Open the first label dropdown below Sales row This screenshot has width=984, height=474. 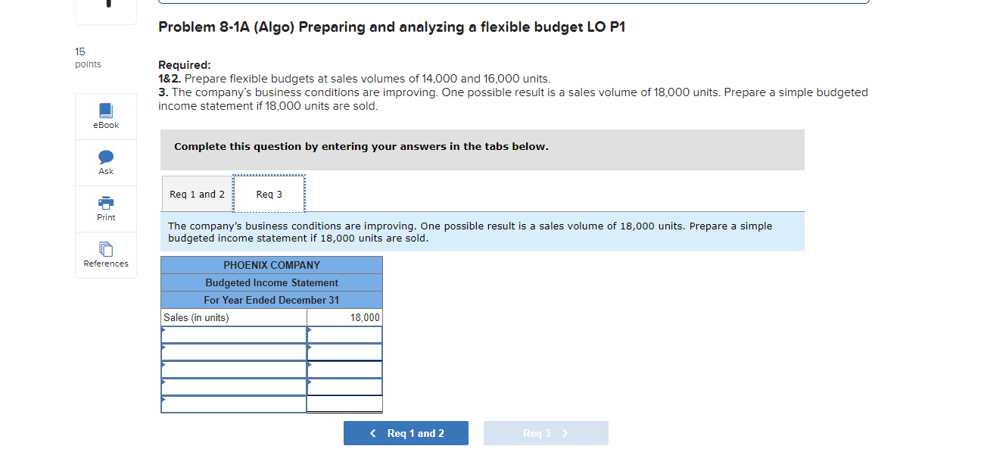pyautogui.click(x=164, y=334)
